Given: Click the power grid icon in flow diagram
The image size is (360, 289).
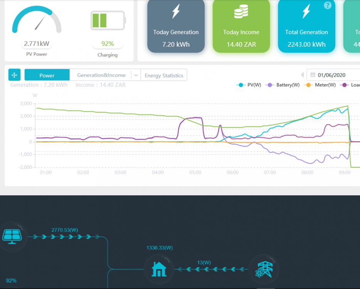Looking at the screenshot, I should tap(264, 269).
